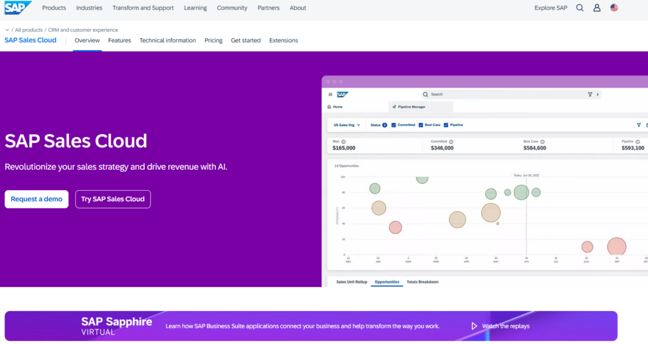Select the Overview tab
The height and width of the screenshot is (344, 648).
coord(87,41)
